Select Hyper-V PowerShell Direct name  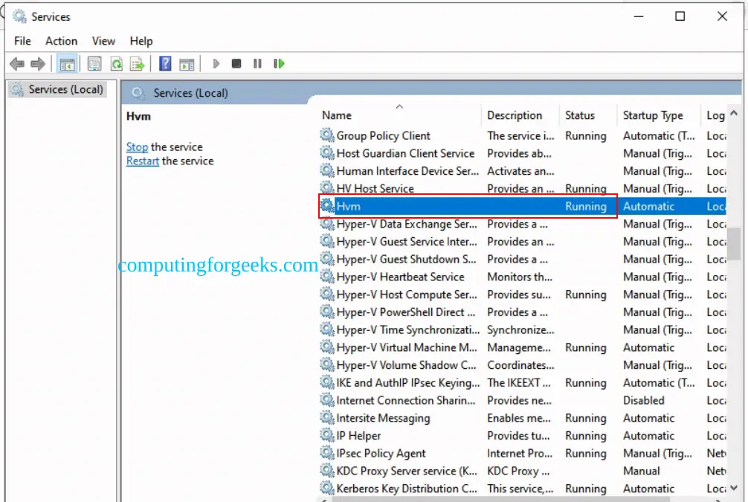click(405, 312)
